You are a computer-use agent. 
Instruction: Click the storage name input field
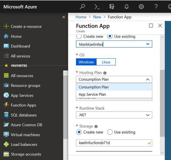pyautogui.click(x=111, y=143)
